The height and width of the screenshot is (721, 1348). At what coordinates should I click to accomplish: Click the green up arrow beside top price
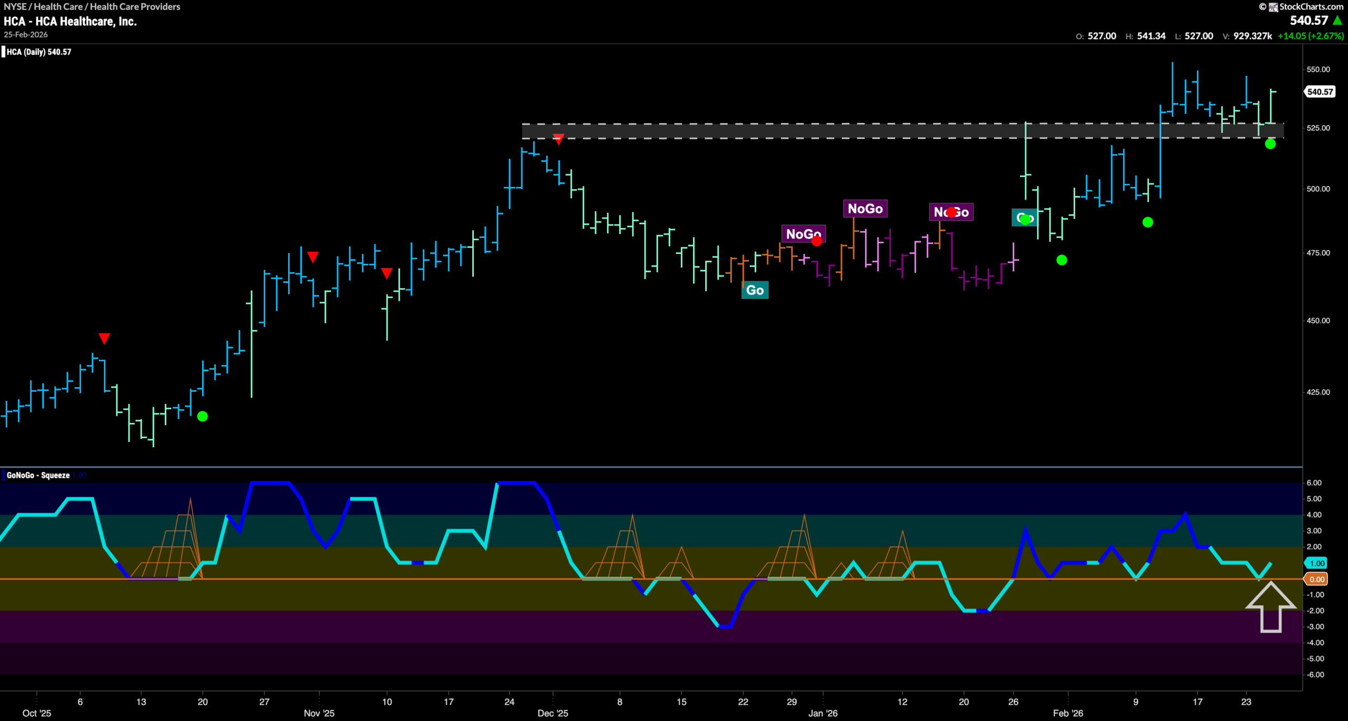coord(1337,21)
